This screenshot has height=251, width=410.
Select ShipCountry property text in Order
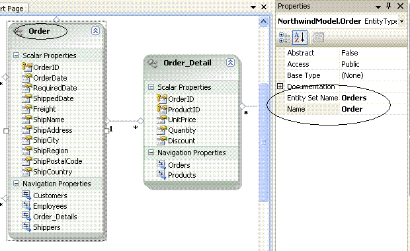click(x=52, y=172)
